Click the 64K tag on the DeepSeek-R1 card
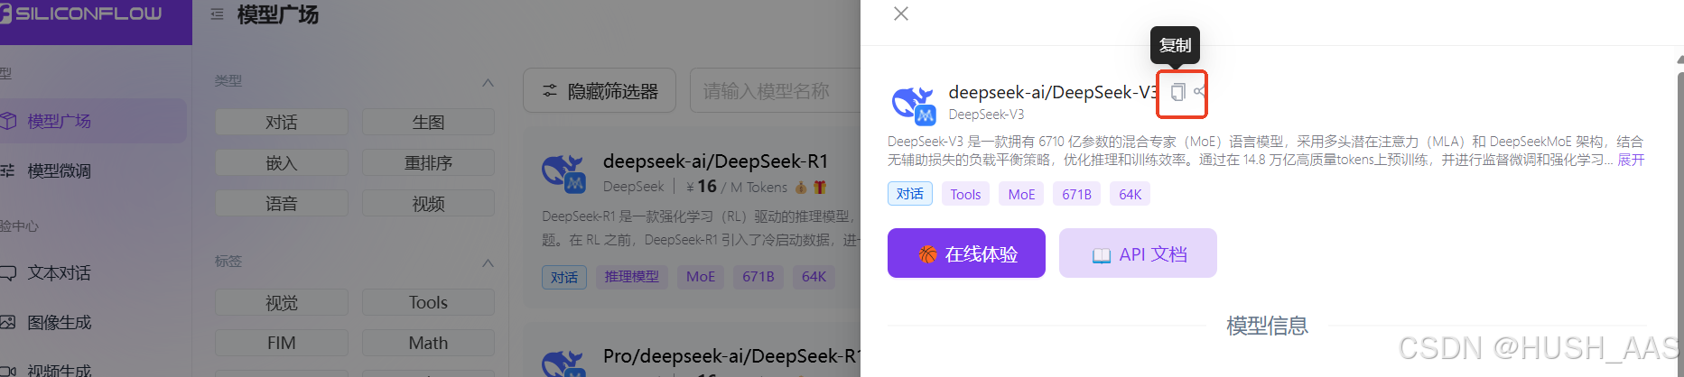Screen dimensions: 1684x377 pyautogui.click(x=814, y=277)
